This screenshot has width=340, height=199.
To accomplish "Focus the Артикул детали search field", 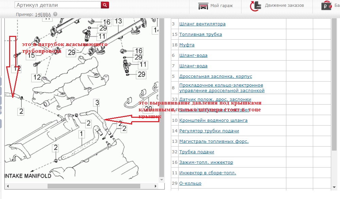I will [58, 5].
